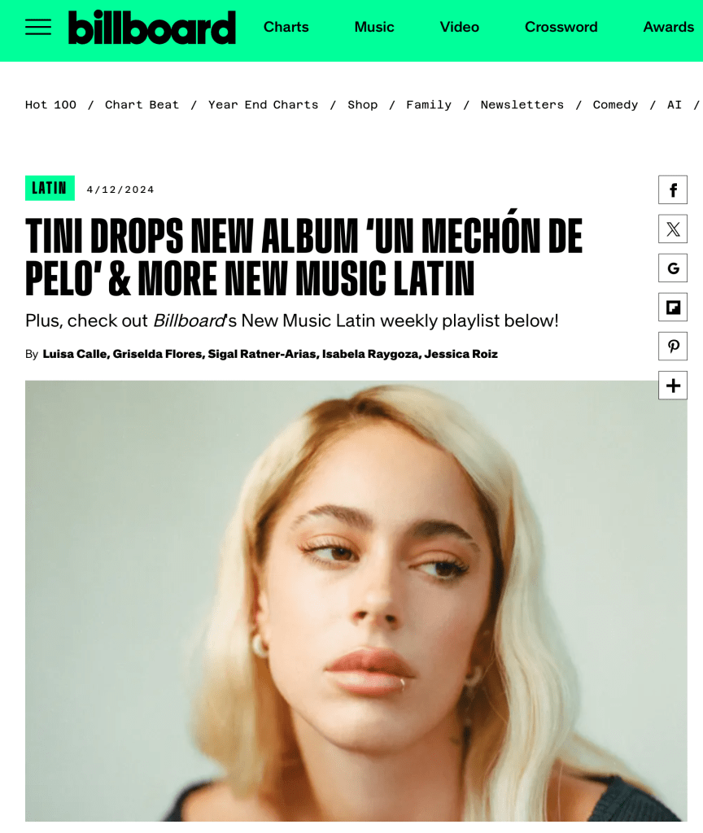Pin article on Pinterest
This screenshot has height=833, width=703.
click(x=673, y=347)
